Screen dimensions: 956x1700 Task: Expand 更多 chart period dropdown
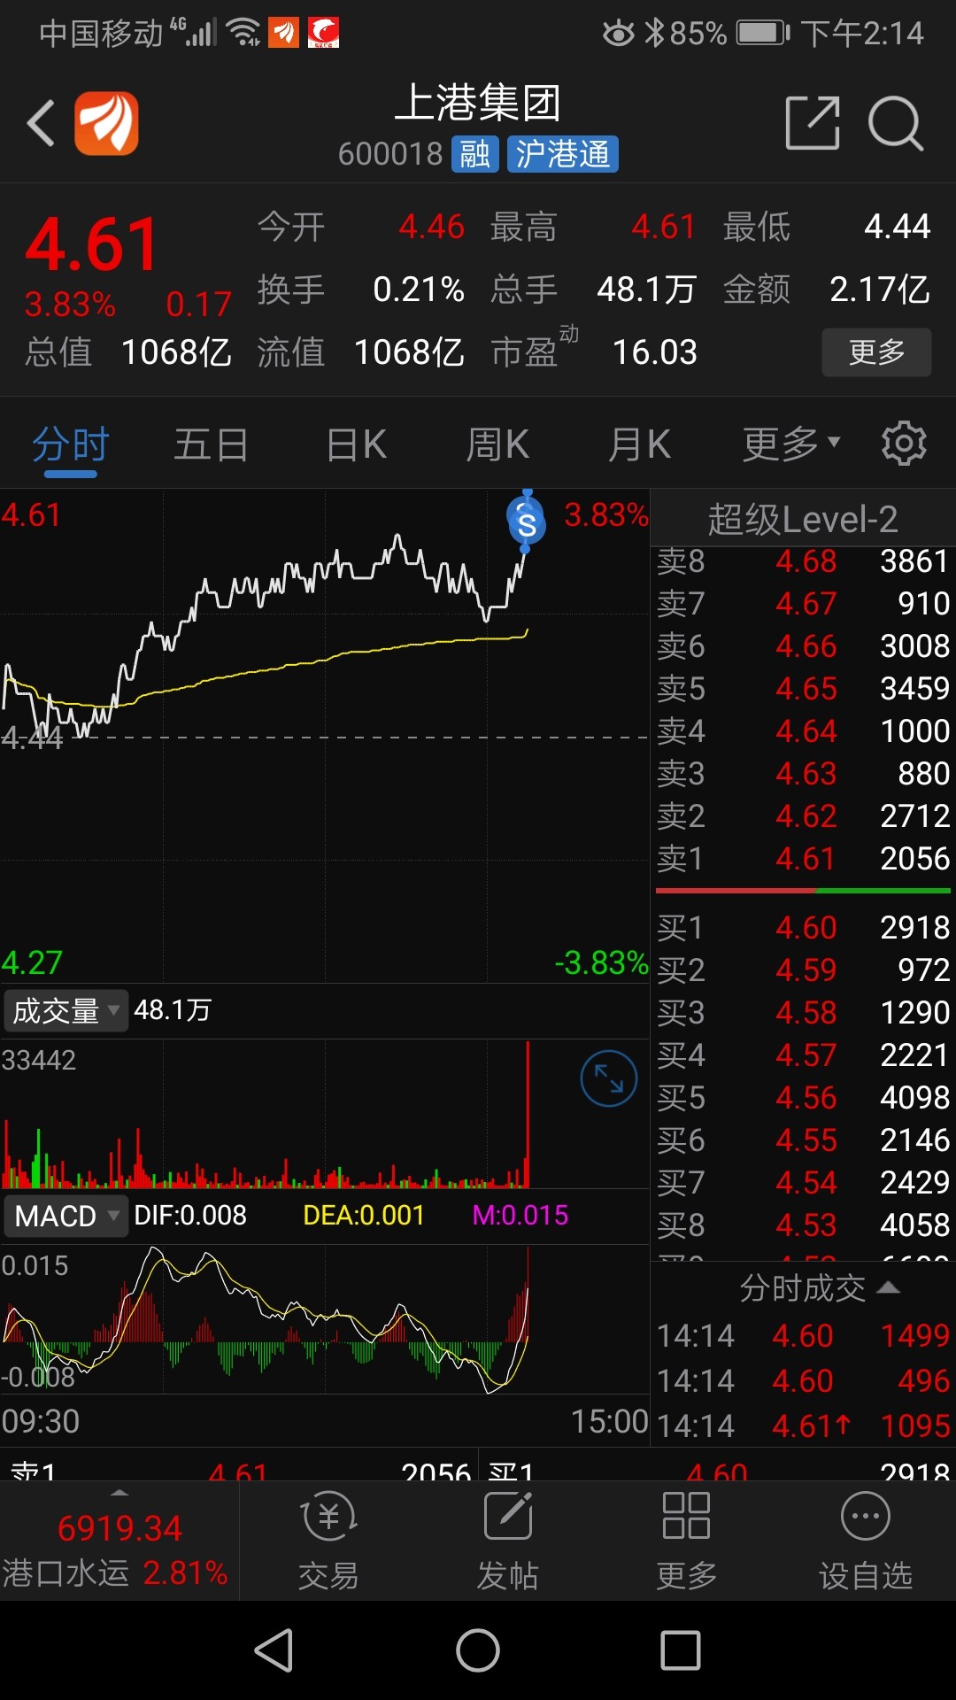tap(790, 444)
